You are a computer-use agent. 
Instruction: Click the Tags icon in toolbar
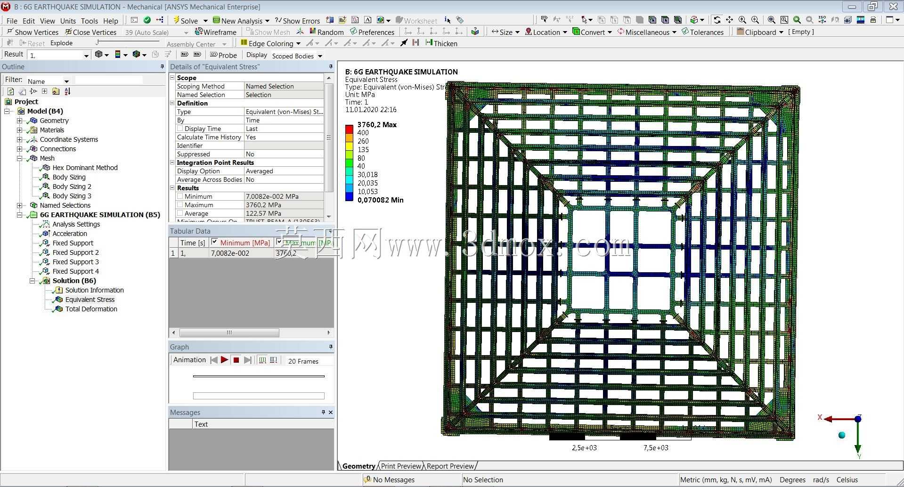tap(460, 20)
